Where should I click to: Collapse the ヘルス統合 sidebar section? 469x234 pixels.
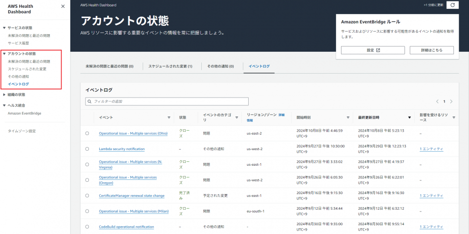[4, 105]
